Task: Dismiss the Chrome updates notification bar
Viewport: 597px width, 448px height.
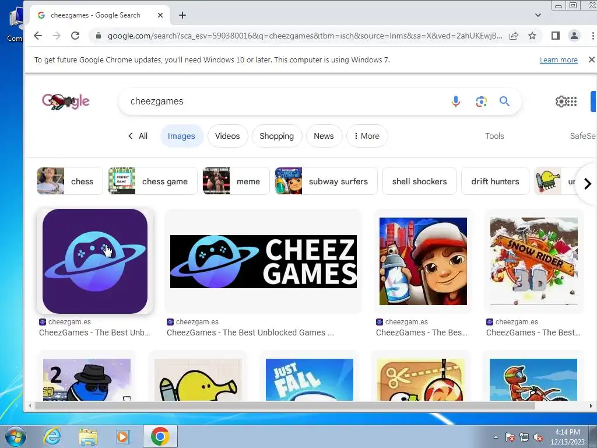Action: [x=591, y=60]
